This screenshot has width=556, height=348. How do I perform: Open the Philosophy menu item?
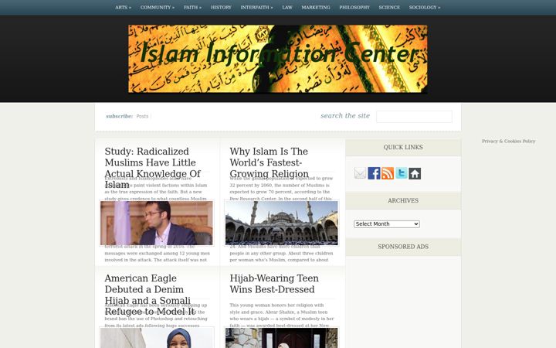point(354,8)
